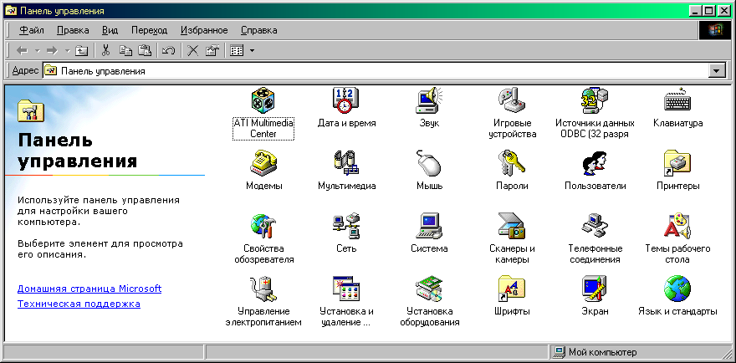The image size is (736, 363).
Task: Open the Справка menu
Action: click(x=258, y=30)
